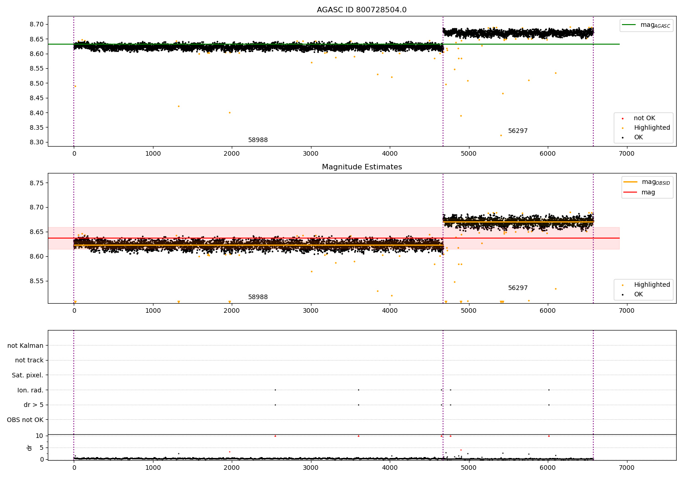The width and height of the screenshot is (683, 478).
Task: Click the '58988' annotation in middle plot
Action: [x=258, y=297]
